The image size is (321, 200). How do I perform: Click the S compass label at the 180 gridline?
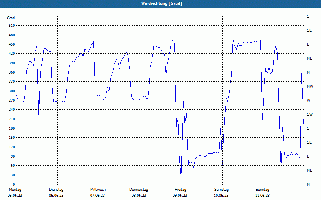tap(308, 128)
